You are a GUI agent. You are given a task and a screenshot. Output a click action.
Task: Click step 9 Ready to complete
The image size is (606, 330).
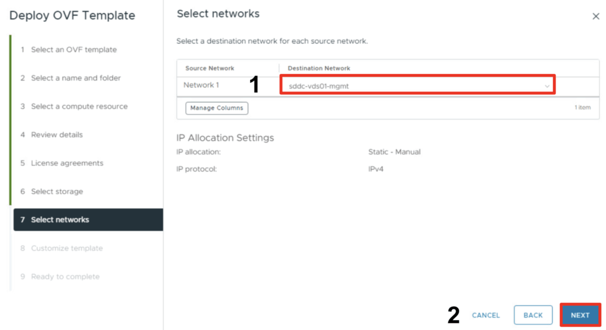pos(65,277)
